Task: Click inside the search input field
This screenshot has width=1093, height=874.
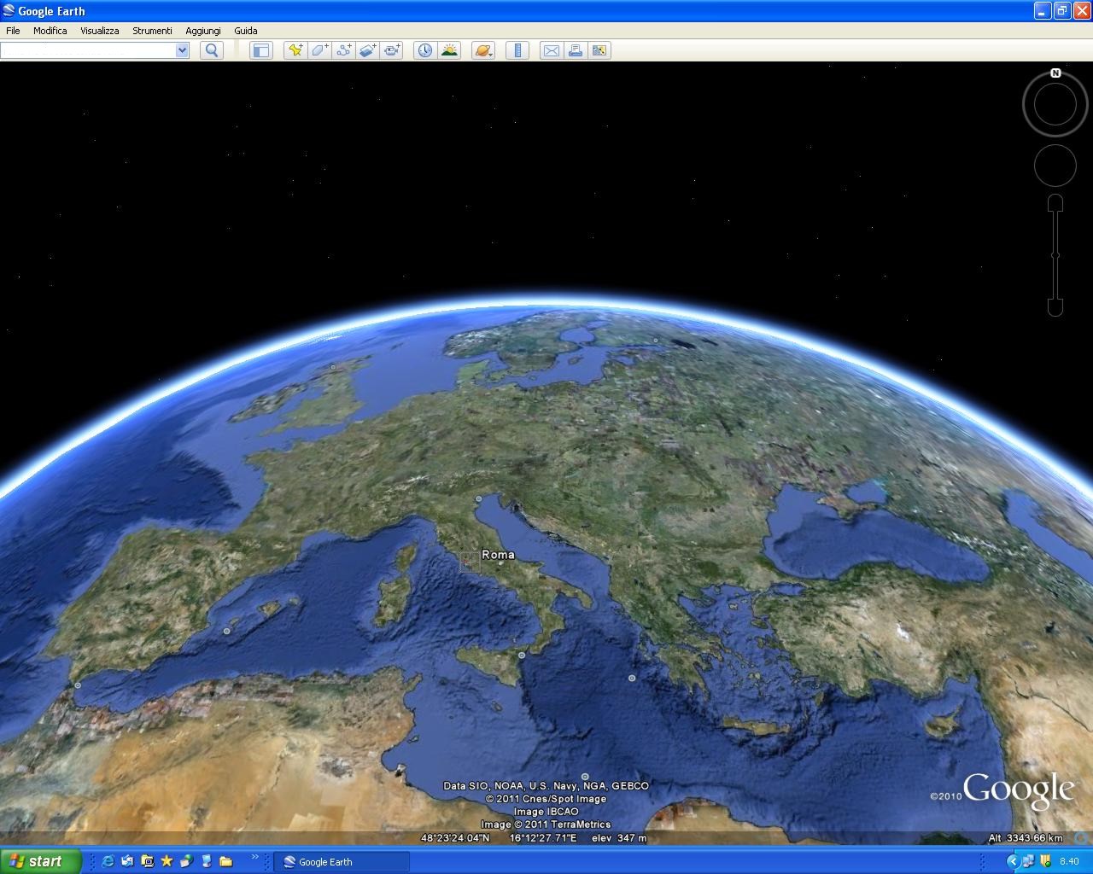Action: click(88, 50)
